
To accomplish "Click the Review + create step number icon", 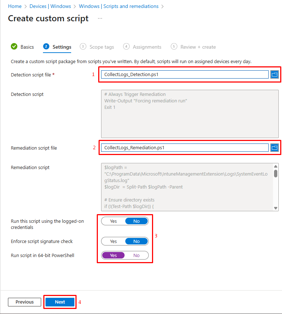I will [x=174, y=47].
